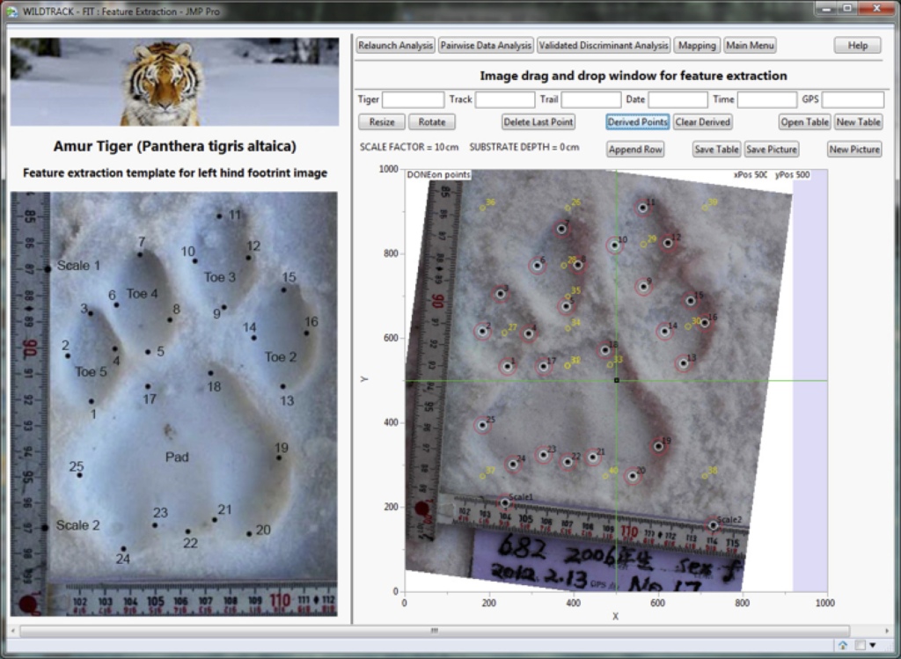Image resolution: width=901 pixels, height=659 pixels.
Task: Click the horizontal scrollbar right arrow
Action: tap(889, 630)
